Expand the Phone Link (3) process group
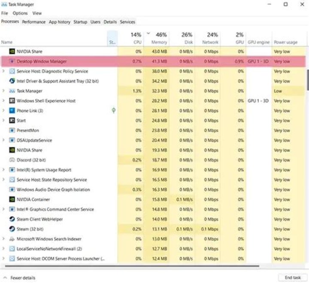The width and height of the screenshot is (309, 283). click(x=4, y=111)
